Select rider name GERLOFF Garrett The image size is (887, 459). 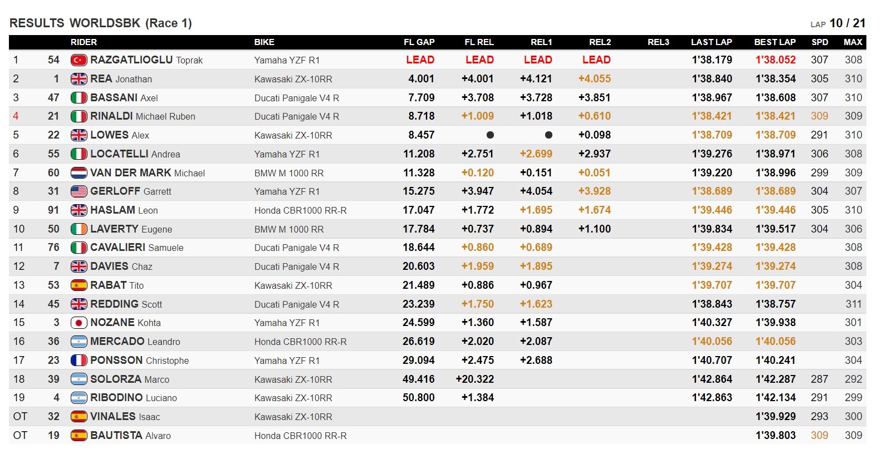click(131, 191)
